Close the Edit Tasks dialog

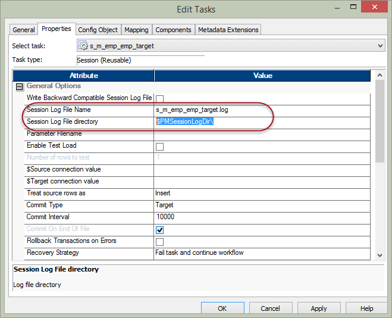[x=375, y=7]
